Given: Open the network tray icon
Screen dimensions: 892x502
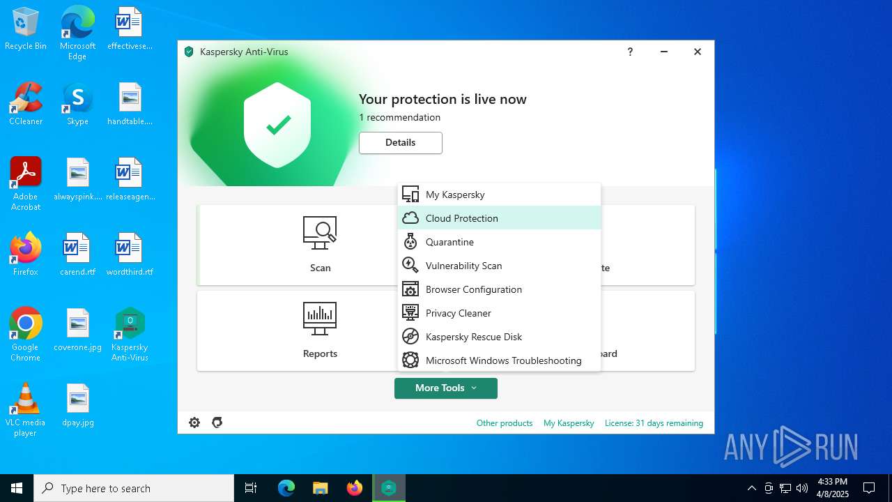Looking at the screenshot, I should [x=785, y=488].
